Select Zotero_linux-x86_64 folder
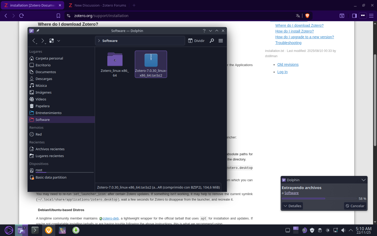This screenshot has height=236, width=377. (x=115, y=65)
